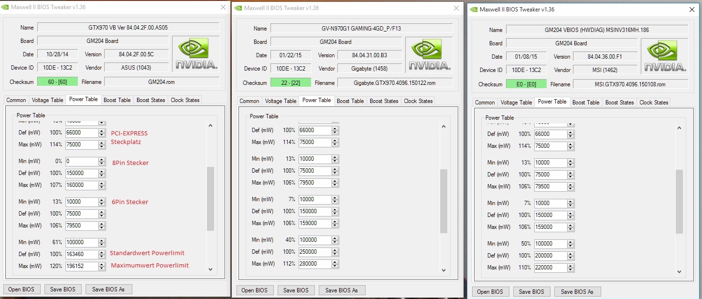This screenshot has height=299, width=702.
Task: Open Boost Table tab in ASUS window
Action: [117, 100]
